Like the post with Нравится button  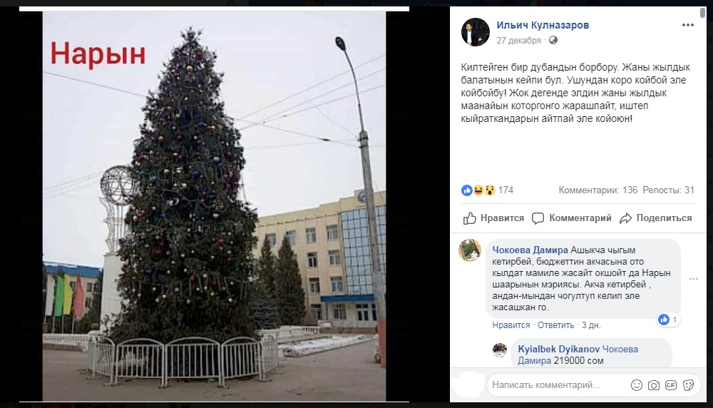(x=493, y=218)
